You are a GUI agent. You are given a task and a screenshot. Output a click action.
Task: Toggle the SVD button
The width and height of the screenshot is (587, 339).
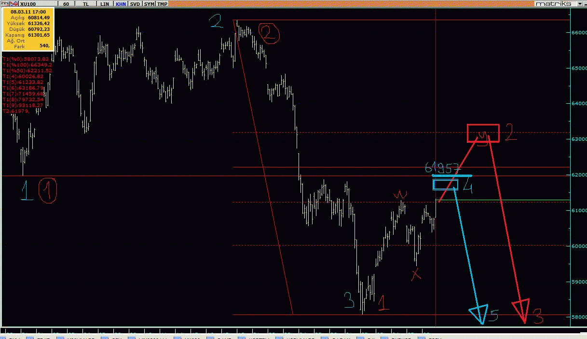pyautogui.click(x=135, y=4)
